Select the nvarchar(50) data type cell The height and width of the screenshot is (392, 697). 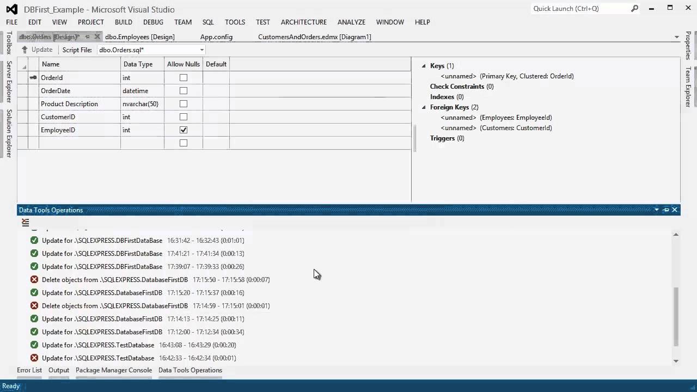(142, 104)
